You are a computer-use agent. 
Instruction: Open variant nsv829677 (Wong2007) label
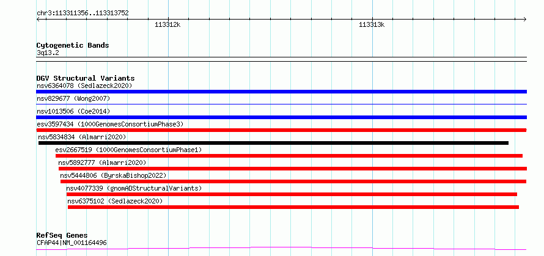point(73,98)
